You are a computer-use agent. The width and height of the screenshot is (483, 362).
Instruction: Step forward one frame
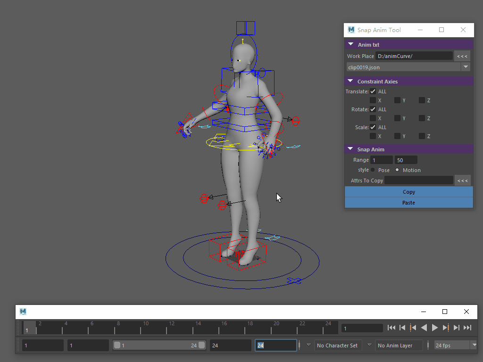[x=457, y=328]
